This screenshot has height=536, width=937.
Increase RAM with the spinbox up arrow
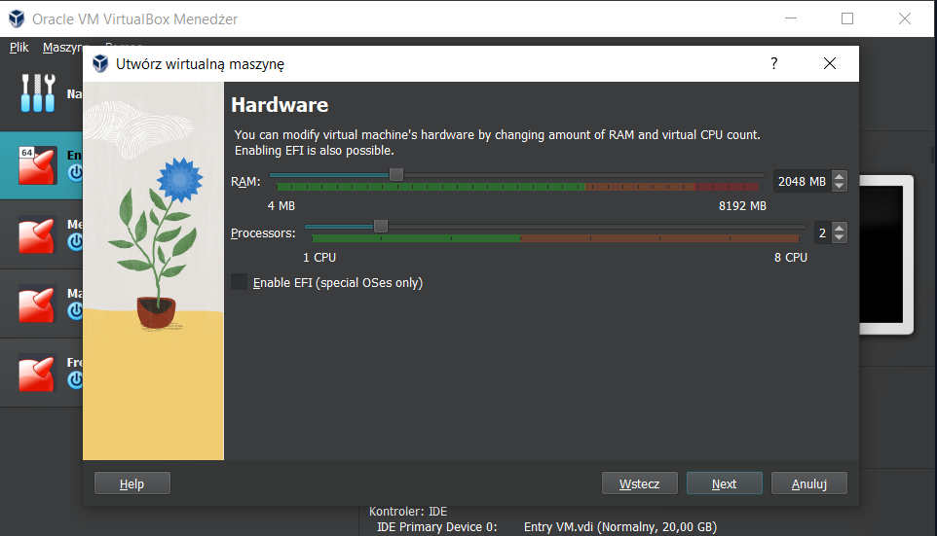click(x=840, y=177)
